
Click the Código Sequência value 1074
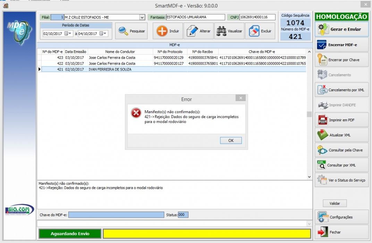295,23
